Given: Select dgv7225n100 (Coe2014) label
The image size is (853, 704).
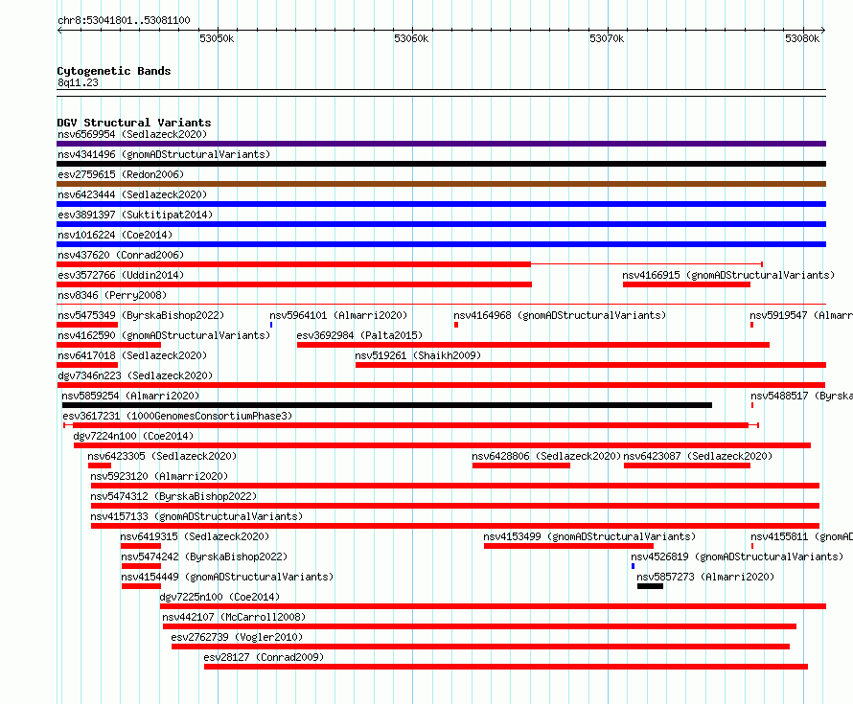Looking at the screenshot, I should click(219, 597).
